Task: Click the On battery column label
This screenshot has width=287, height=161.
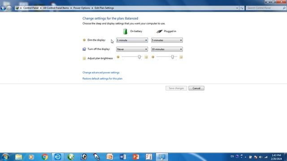Action: 136,31
